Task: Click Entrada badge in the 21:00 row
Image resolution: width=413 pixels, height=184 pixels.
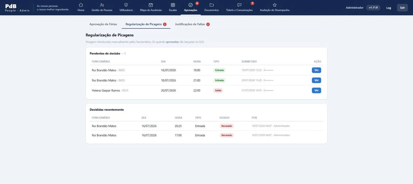Action: click(x=219, y=80)
